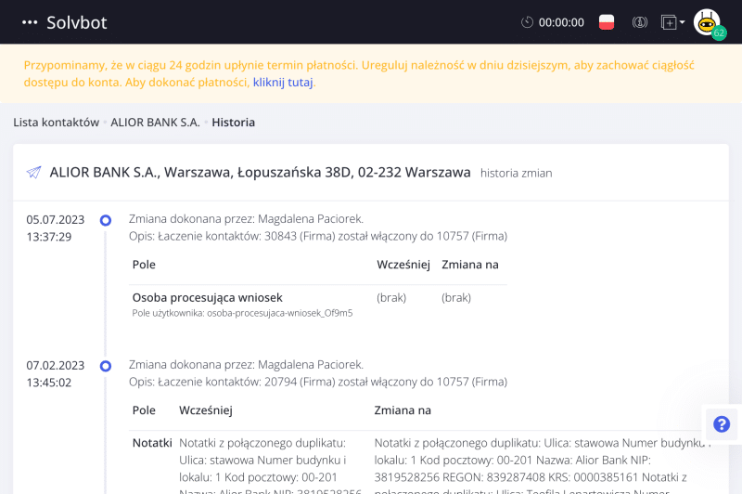Image resolution: width=742 pixels, height=494 pixels.
Task: Click the 00:00:00 timer display
Action: (x=561, y=22)
